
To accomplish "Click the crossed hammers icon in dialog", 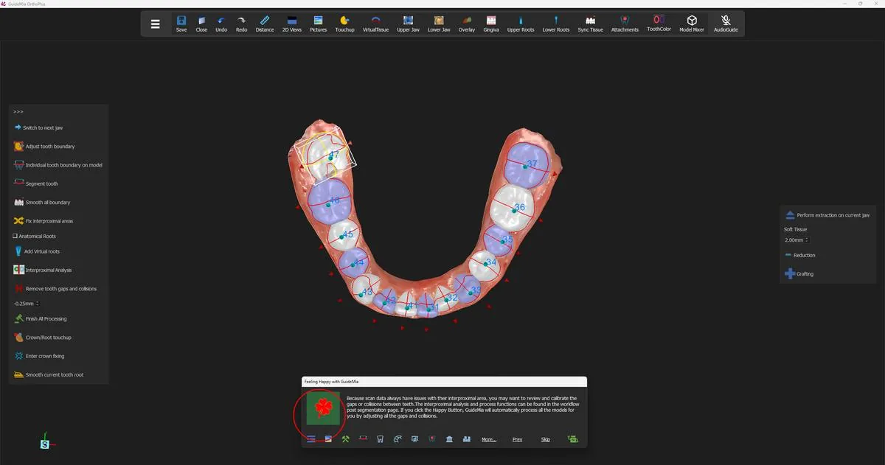I will point(345,439).
